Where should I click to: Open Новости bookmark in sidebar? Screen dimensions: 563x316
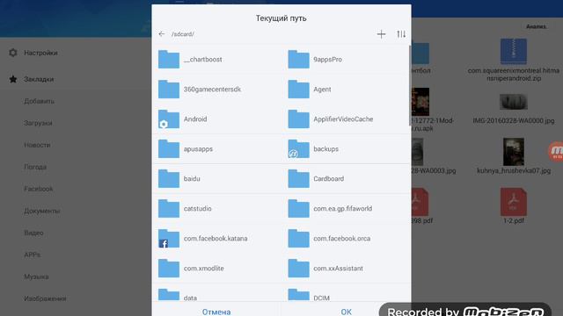pyautogui.click(x=37, y=145)
